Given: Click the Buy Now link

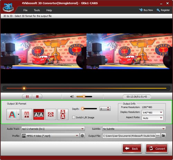Looking at the screenshot, I should point(146,10).
